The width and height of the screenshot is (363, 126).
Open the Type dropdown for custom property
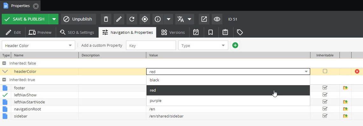point(203,45)
